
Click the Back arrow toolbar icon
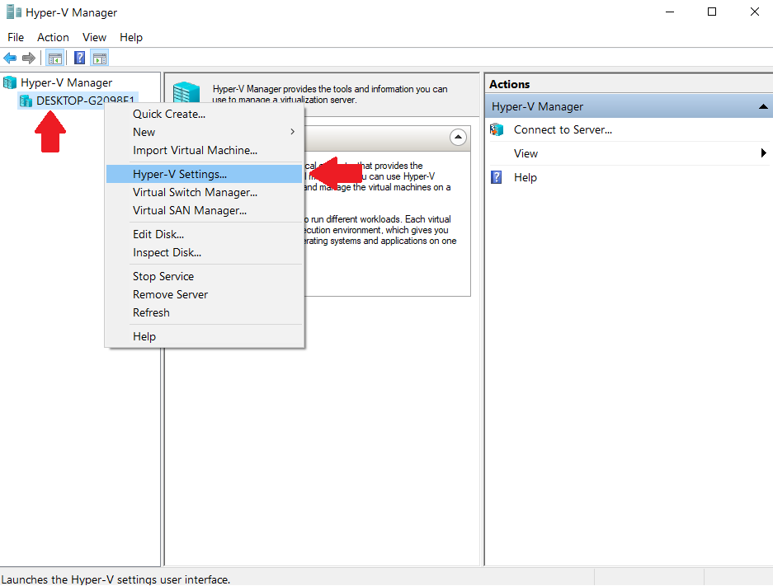click(10, 59)
